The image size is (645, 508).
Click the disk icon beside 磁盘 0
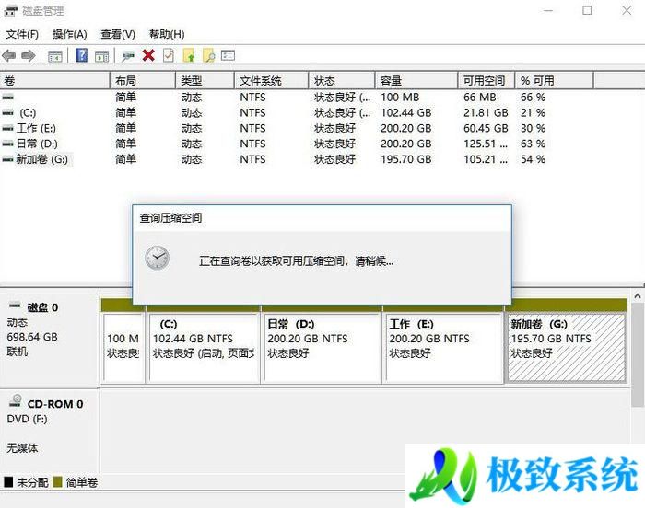[15, 306]
